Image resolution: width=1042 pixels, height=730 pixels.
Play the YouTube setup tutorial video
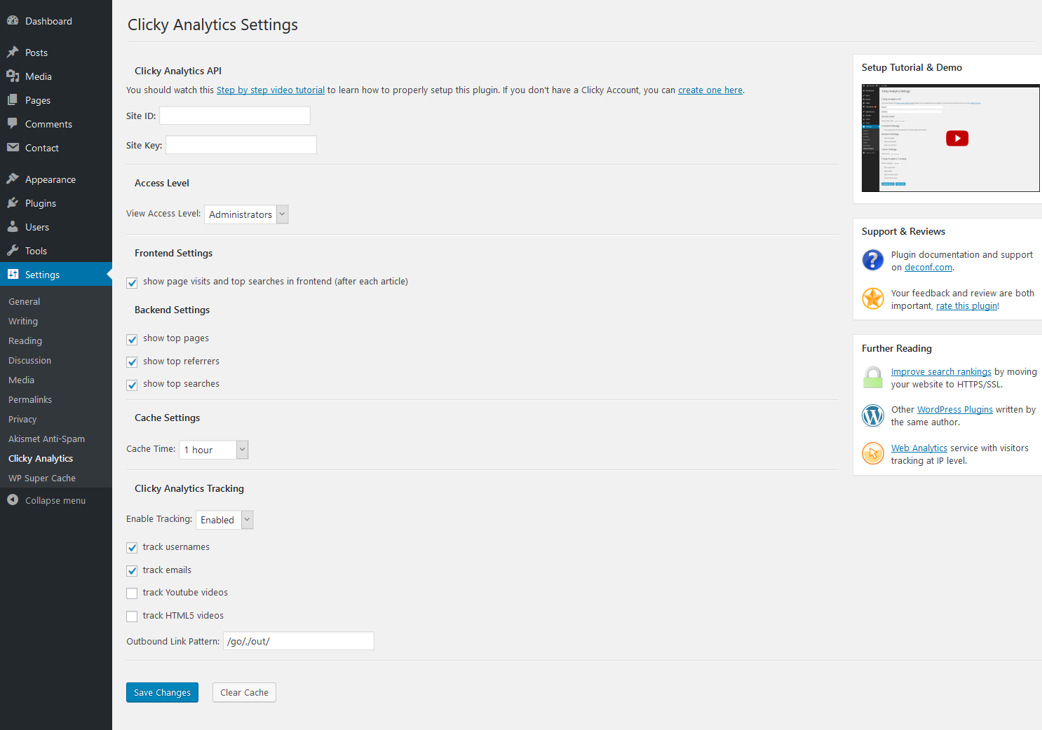point(956,139)
